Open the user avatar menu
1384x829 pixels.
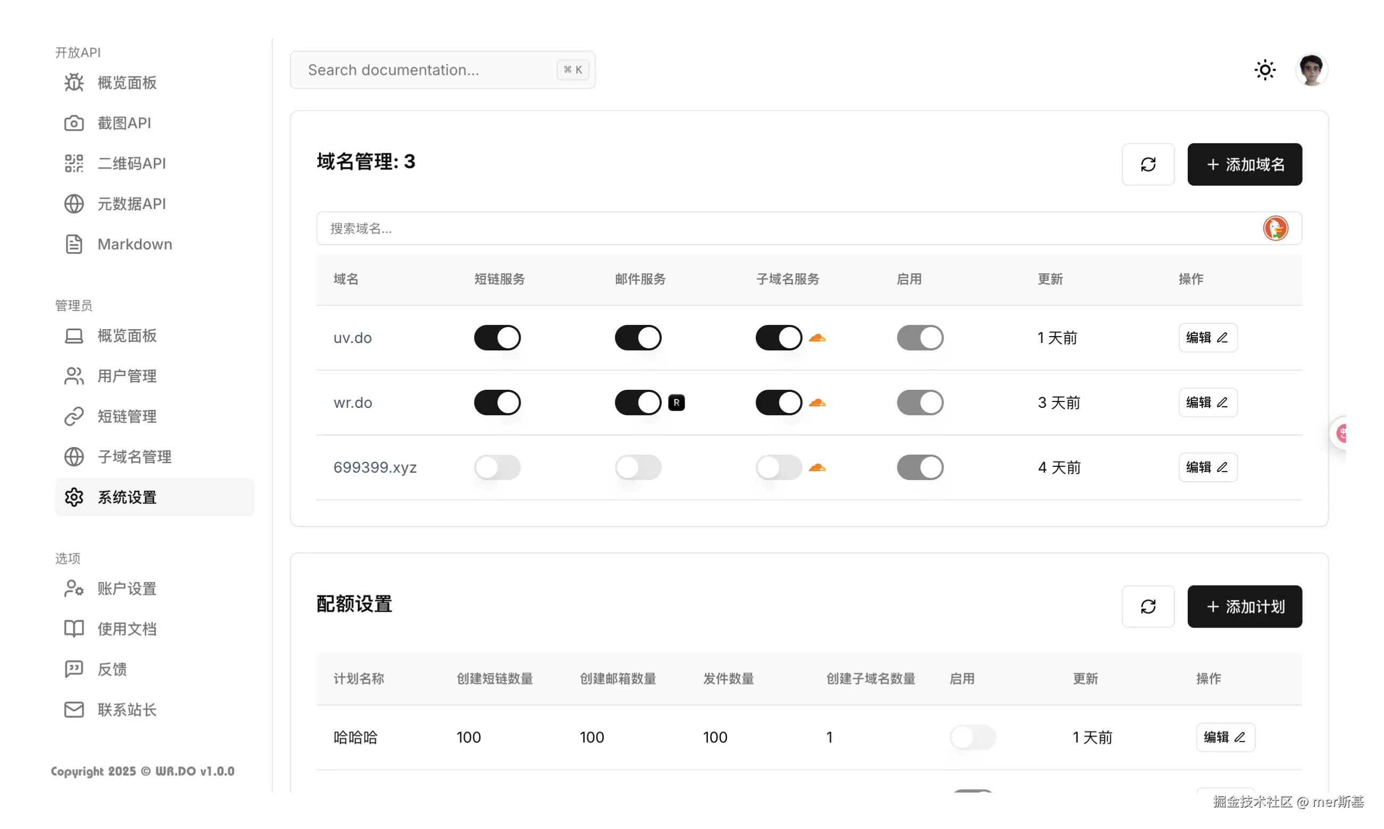click(x=1311, y=70)
